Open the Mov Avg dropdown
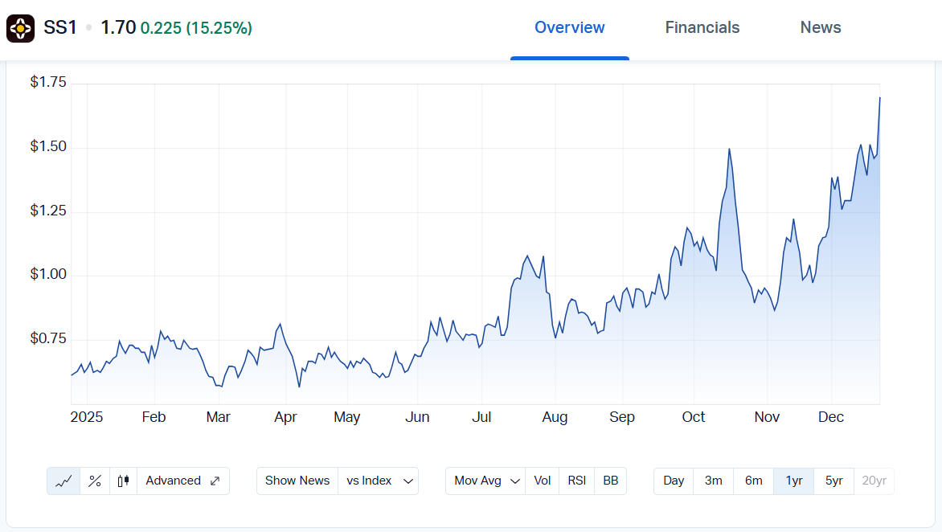This screenshot has height=532, width=942. [487, 481]
